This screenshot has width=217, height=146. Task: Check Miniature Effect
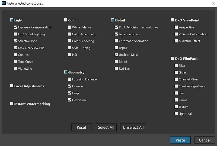(176, 41)
